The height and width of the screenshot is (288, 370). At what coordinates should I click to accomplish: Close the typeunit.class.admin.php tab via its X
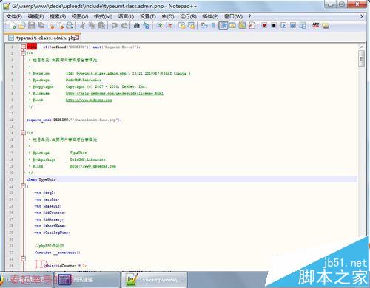(x=77, y=38)
